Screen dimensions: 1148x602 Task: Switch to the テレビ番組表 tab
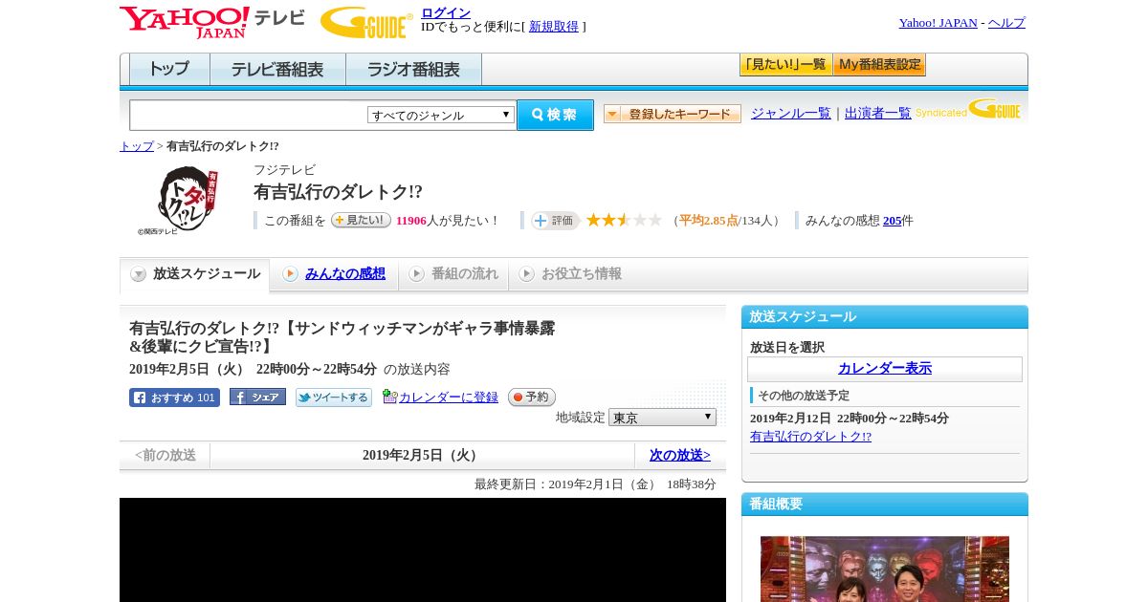click(x=277, y=70)
